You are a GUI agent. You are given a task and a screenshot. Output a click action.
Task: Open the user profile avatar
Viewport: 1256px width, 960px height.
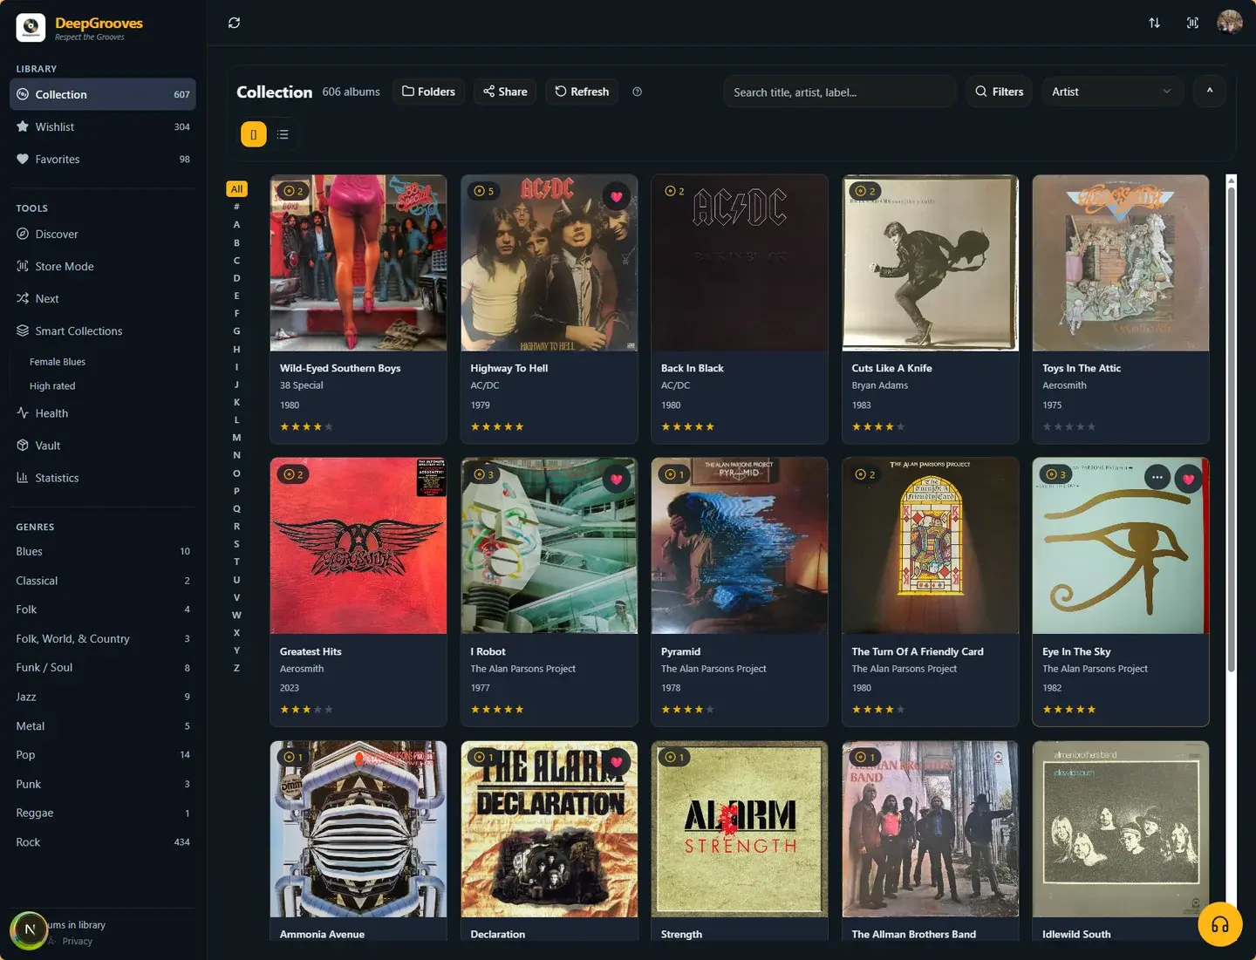tap(1229, 23)
